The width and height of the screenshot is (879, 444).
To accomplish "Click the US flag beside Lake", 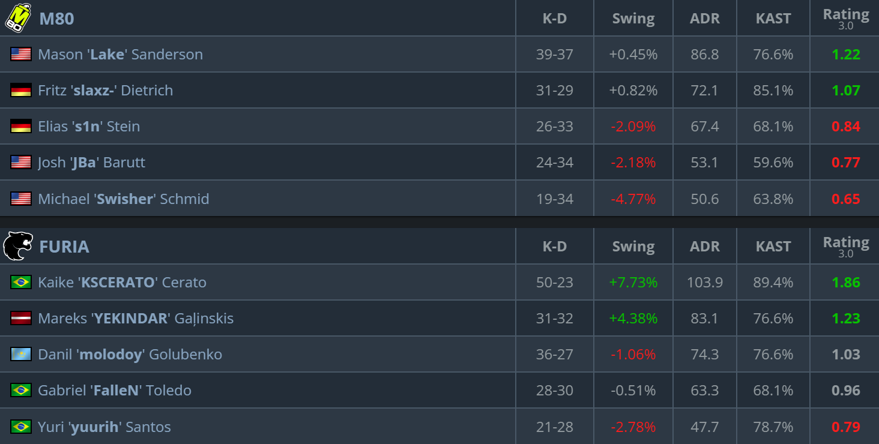I will (21, 54).
